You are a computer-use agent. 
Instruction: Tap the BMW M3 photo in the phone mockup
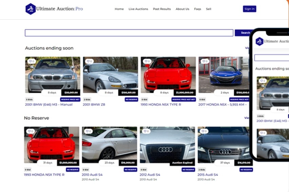273,93
